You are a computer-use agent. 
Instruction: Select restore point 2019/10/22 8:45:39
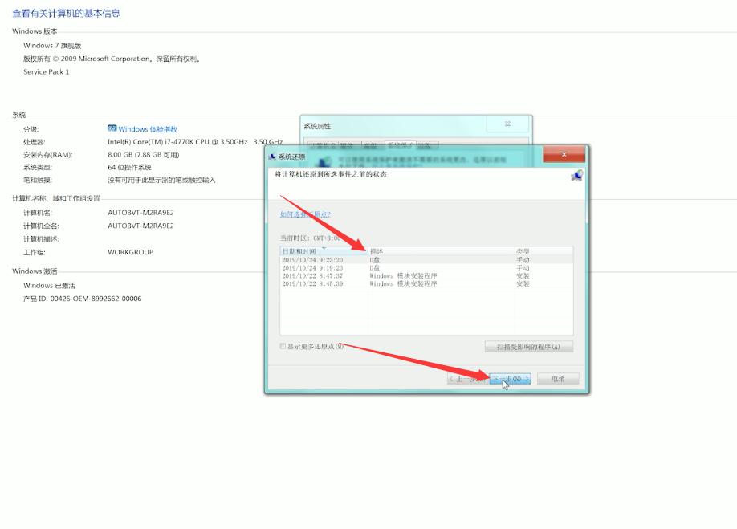point(426,283)
